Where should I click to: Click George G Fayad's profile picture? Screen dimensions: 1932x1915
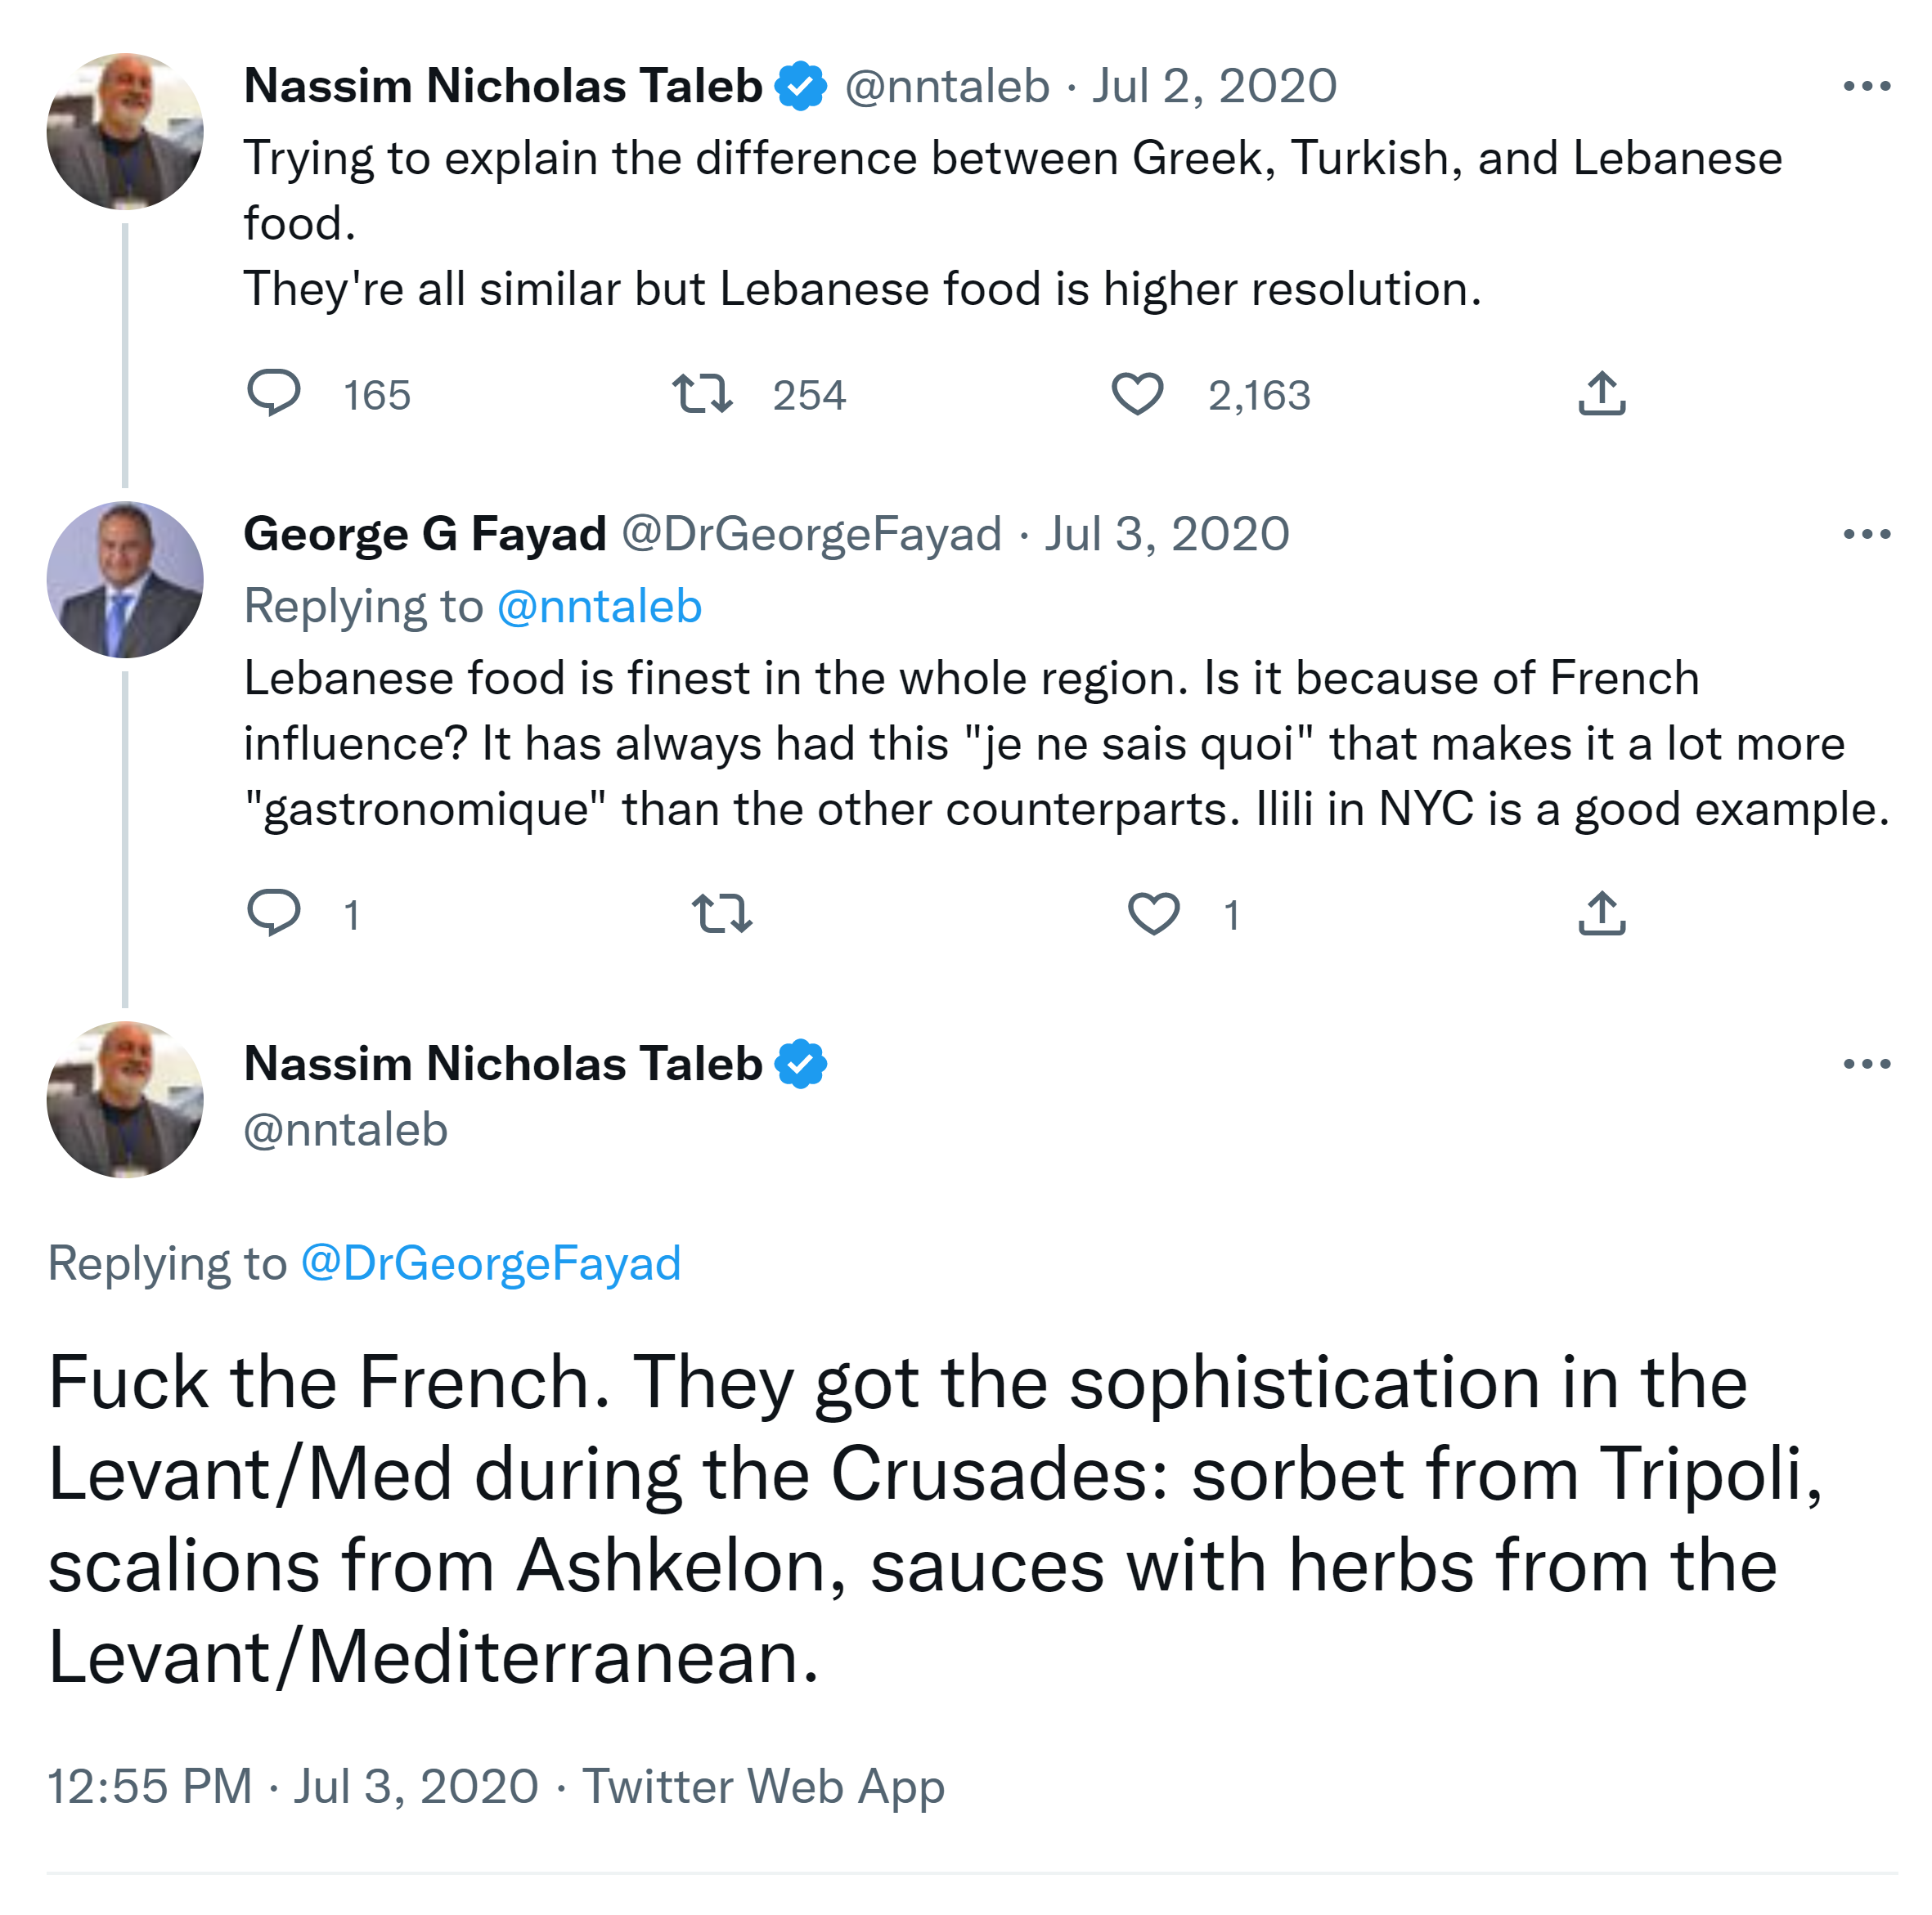125,580
